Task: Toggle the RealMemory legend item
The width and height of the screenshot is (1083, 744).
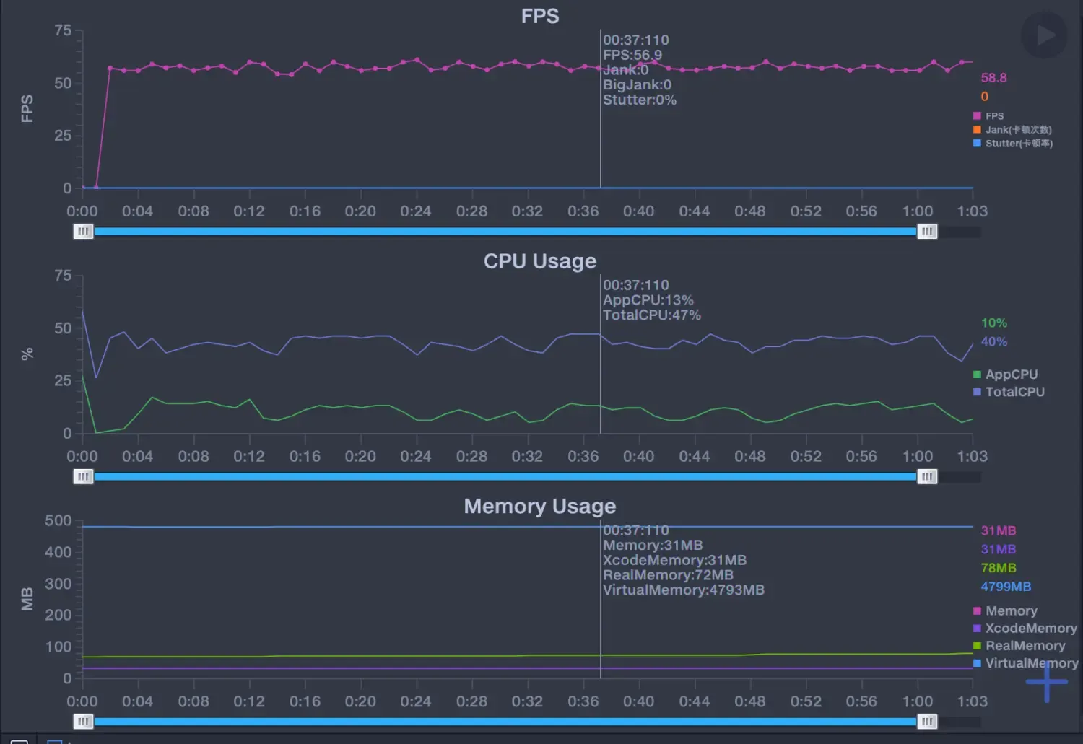Action: coord(1019,646)
